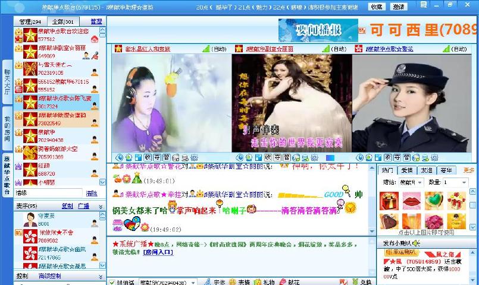Click the 收 icon under the first video
479x285 pixels.
coord(146,157)
